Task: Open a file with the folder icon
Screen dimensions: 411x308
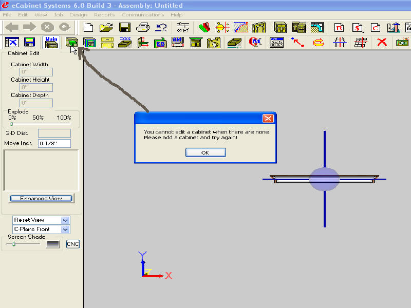Action: pos(106,27)
